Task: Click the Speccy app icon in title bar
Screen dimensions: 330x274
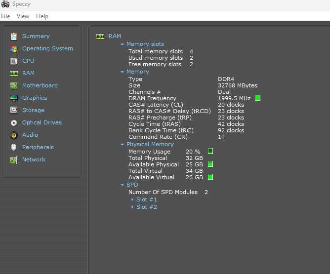Action: point(5,4)
